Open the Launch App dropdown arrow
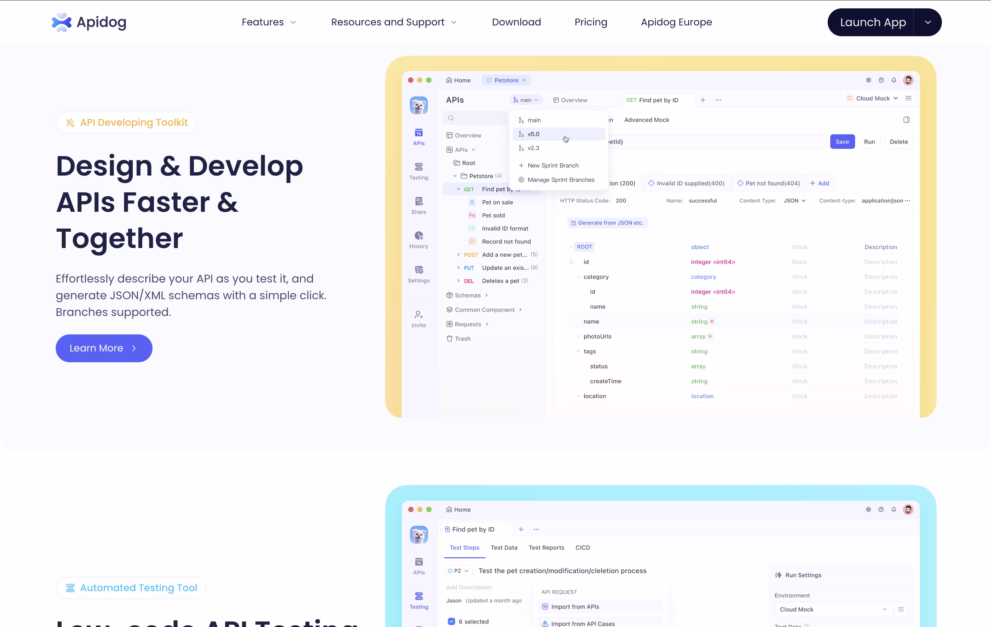991x627 pixels. click(x=928, y=22)
